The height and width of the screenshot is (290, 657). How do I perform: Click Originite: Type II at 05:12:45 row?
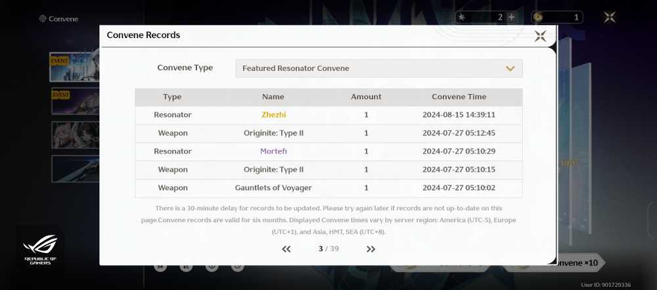(273, 133)
